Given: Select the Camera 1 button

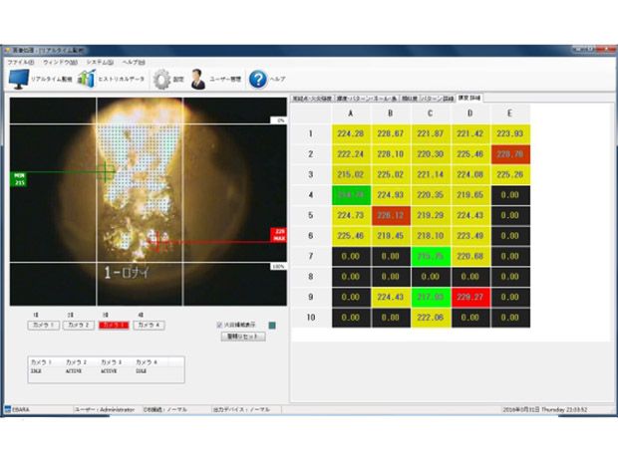Looking at the screenshot, I should (x=44, y=326).
